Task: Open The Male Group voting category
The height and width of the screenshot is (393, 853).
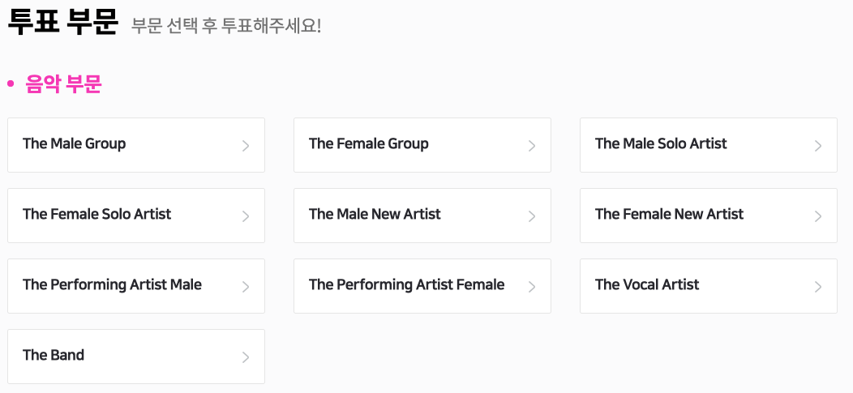Action: point(75,144)
